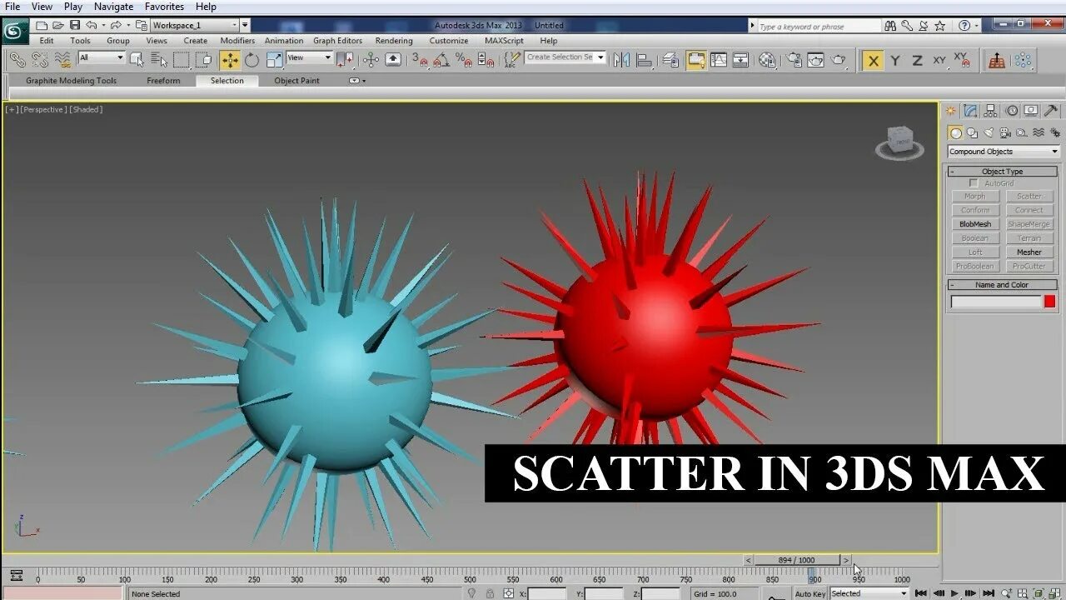Restrict to XY plane constraint
1066x600 pixels.
point(939,60)
